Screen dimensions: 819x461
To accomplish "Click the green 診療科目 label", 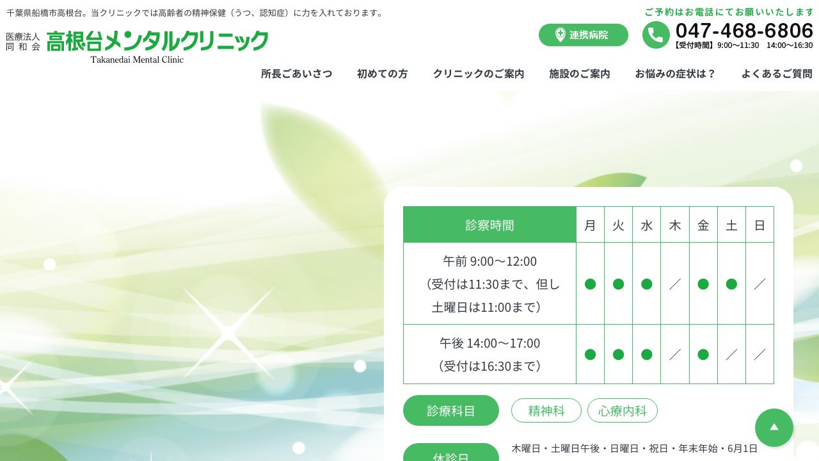I will click(451, 410).
